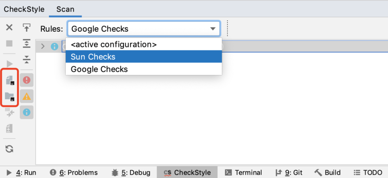The image size is (388, 178).
Task: Check the whole project folder icon
Action: coord(9,96)
